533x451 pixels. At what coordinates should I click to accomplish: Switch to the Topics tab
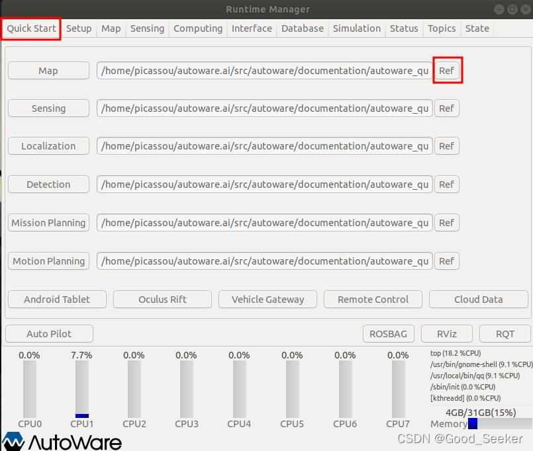tap(441, 28)
